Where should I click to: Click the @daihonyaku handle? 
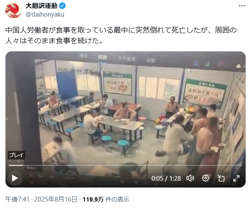tap(45, 14)
